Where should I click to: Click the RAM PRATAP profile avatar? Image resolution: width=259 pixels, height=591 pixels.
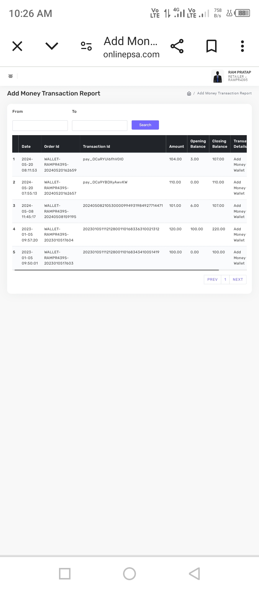217,76
